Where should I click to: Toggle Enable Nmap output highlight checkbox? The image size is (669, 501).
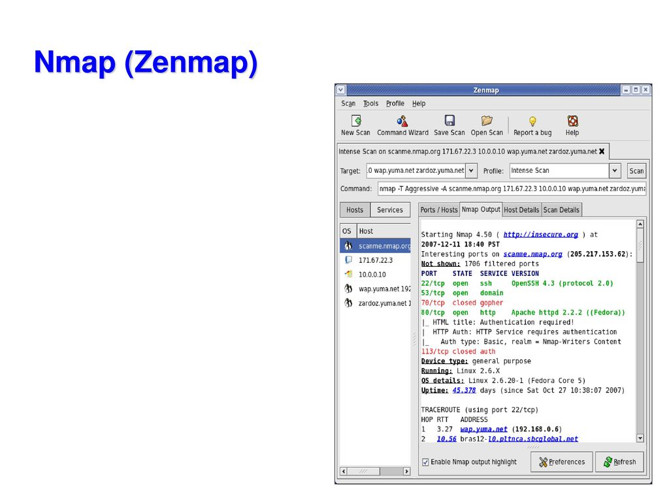tap(425, 462)
